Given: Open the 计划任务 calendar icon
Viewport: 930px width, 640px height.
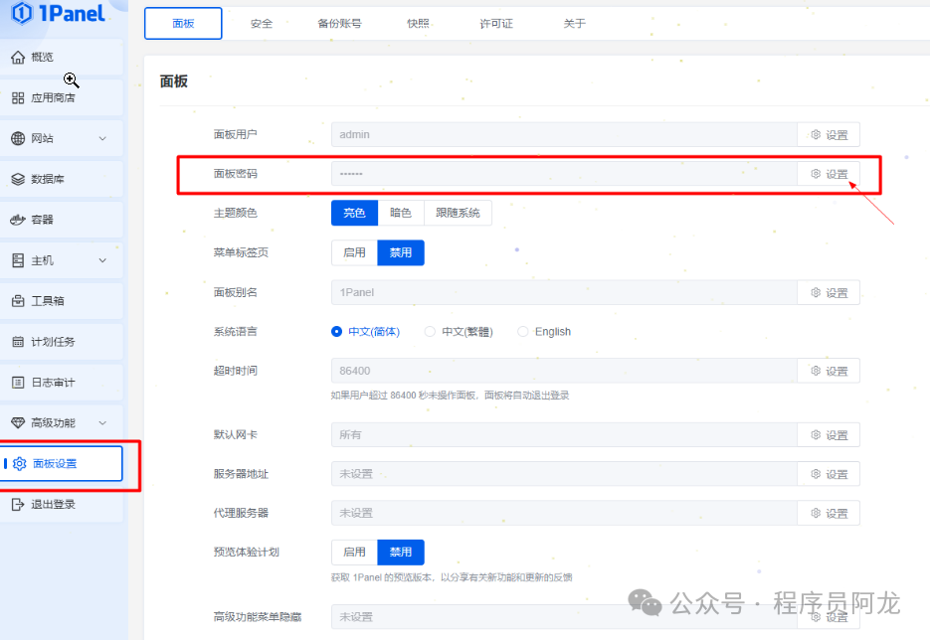Looking at the screenshot, I should point(18,342).
